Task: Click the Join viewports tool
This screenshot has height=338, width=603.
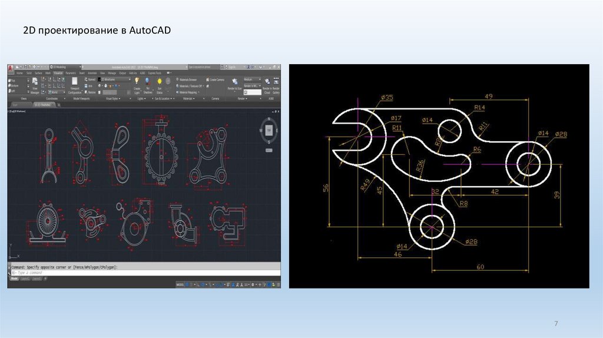Action: pyautogui.click(x=90, y=86)
